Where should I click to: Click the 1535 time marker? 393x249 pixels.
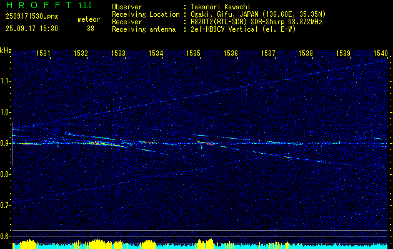pos(193,53)
